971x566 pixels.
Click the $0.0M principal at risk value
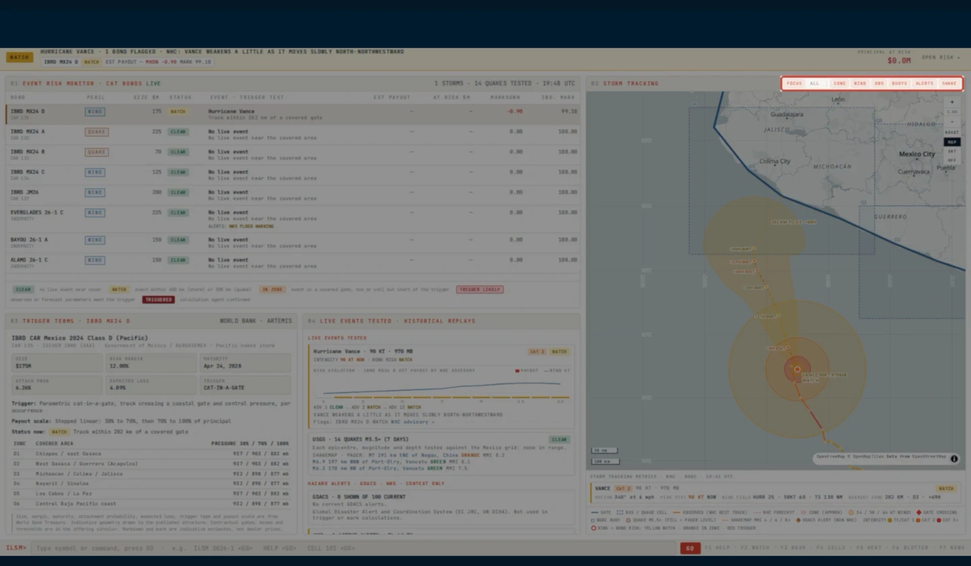899,61
